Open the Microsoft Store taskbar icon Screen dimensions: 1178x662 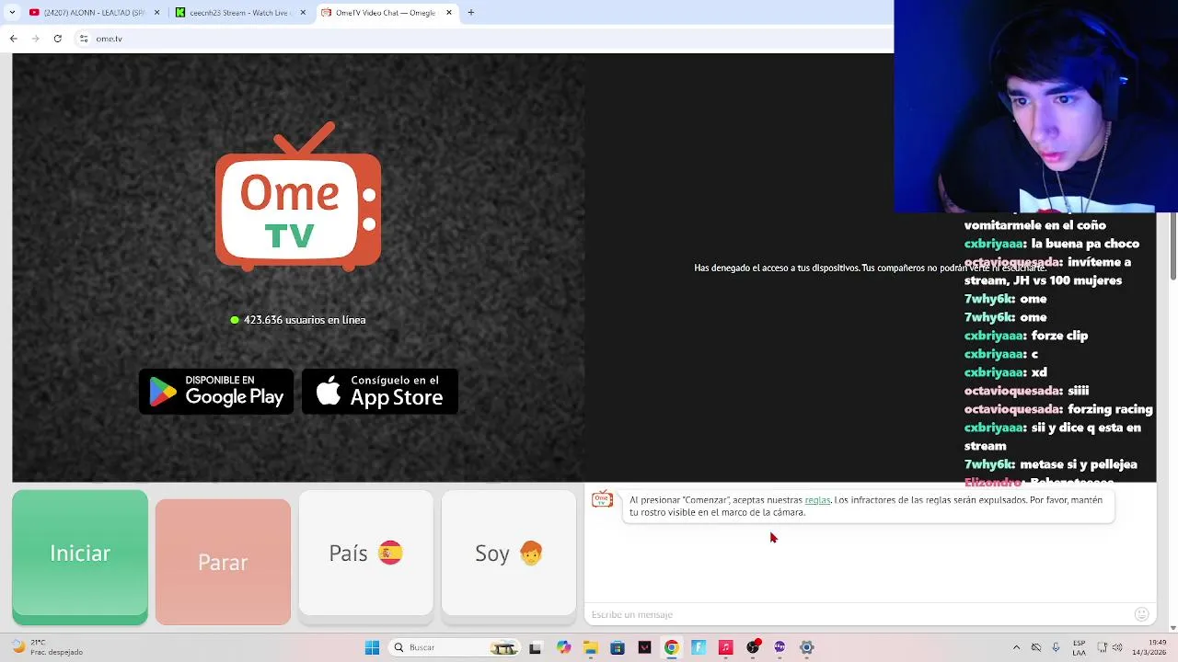pos(618,647)
